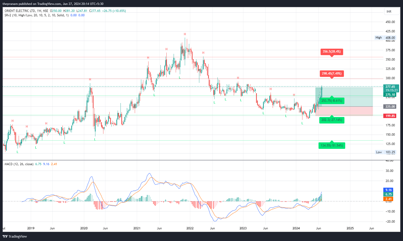The width and height of the screenshot is (403, 241).
Task: Click the 30.00 level on MACD scale
Action: click(390, 171)
